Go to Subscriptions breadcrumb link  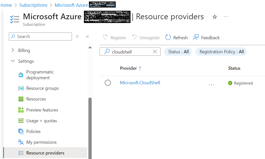(x=33, y=5)
